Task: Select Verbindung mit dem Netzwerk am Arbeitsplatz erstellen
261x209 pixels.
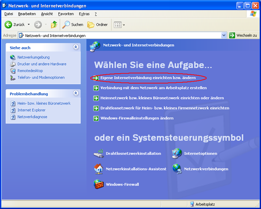Action: coord(153,88)
